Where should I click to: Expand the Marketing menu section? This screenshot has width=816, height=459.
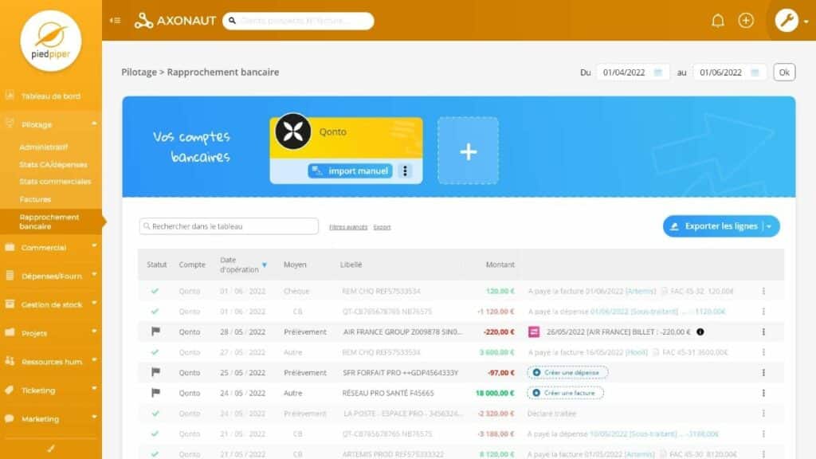[x=94, y=418]
